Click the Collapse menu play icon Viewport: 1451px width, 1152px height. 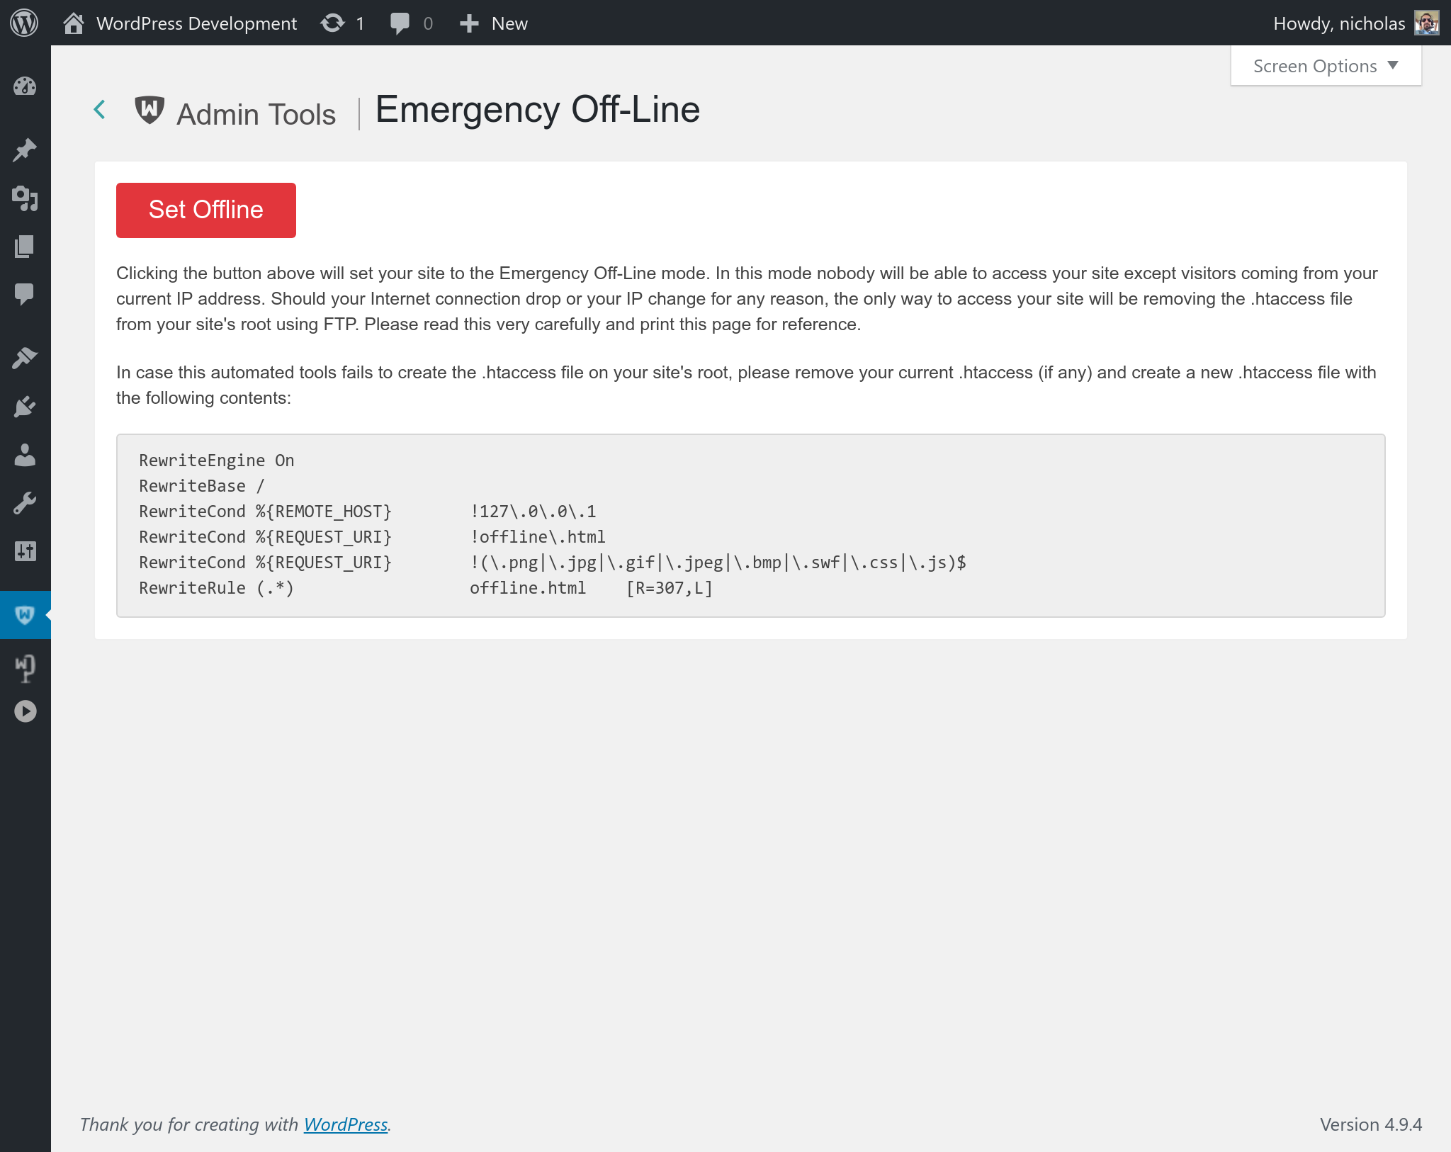coord(25,711)
